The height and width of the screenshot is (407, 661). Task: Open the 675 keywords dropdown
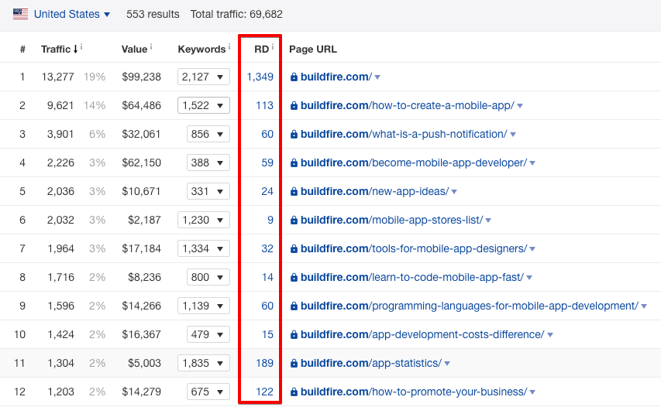pos(208,392)
